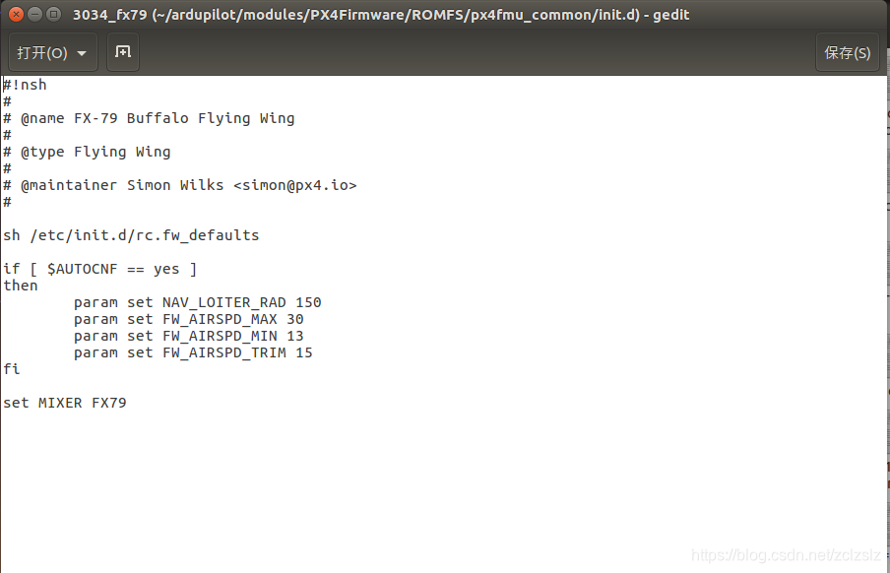Save the file with 保存(S) button
The image size is (890, 573).
[847, 52]
